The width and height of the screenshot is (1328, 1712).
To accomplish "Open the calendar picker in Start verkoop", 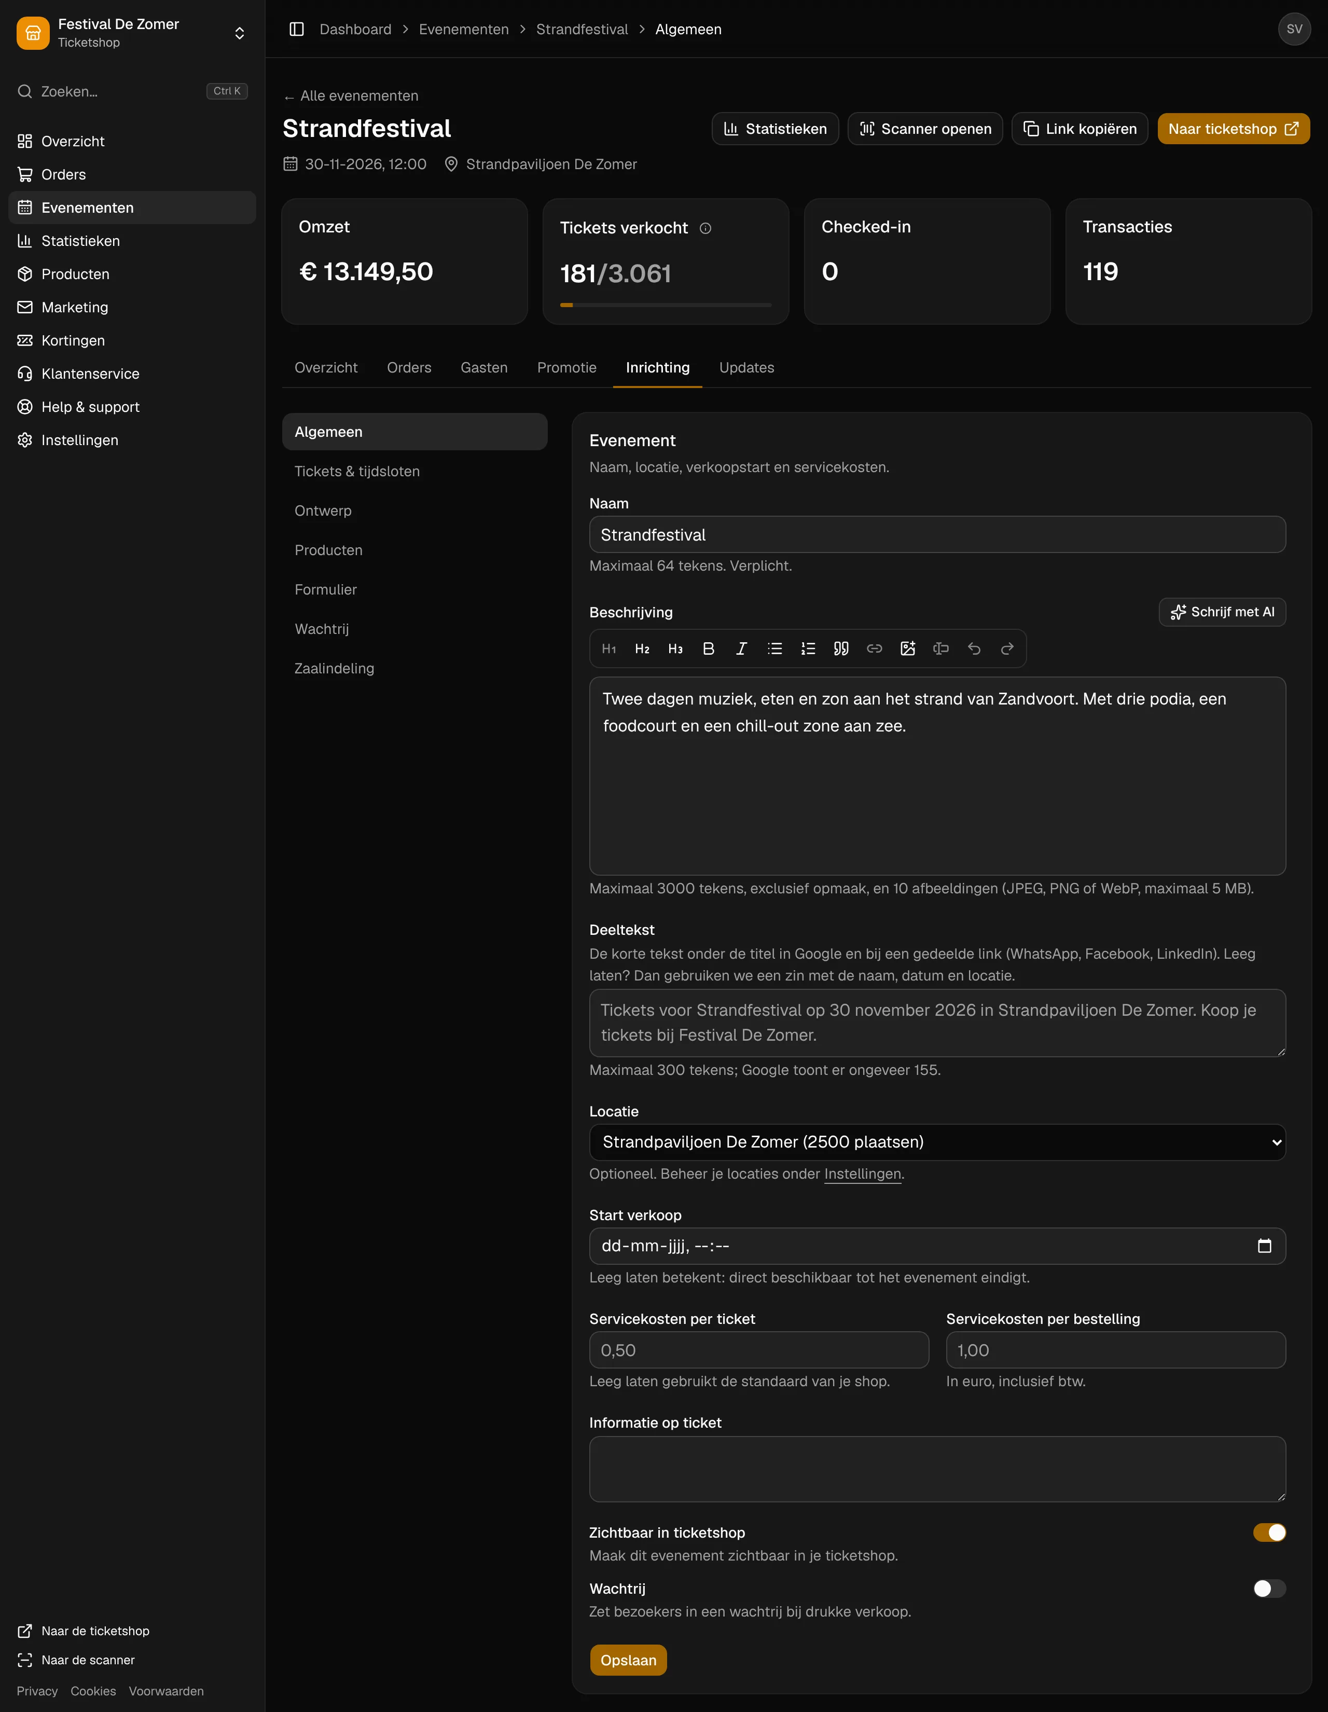I will click(1265, 1246).
